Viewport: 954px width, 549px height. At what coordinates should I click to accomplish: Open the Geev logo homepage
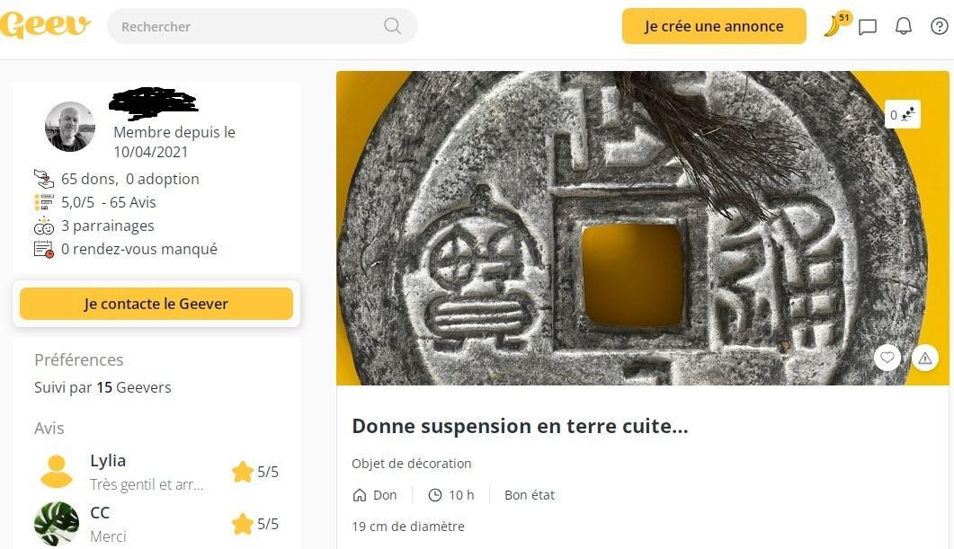(x=46, y=25)
